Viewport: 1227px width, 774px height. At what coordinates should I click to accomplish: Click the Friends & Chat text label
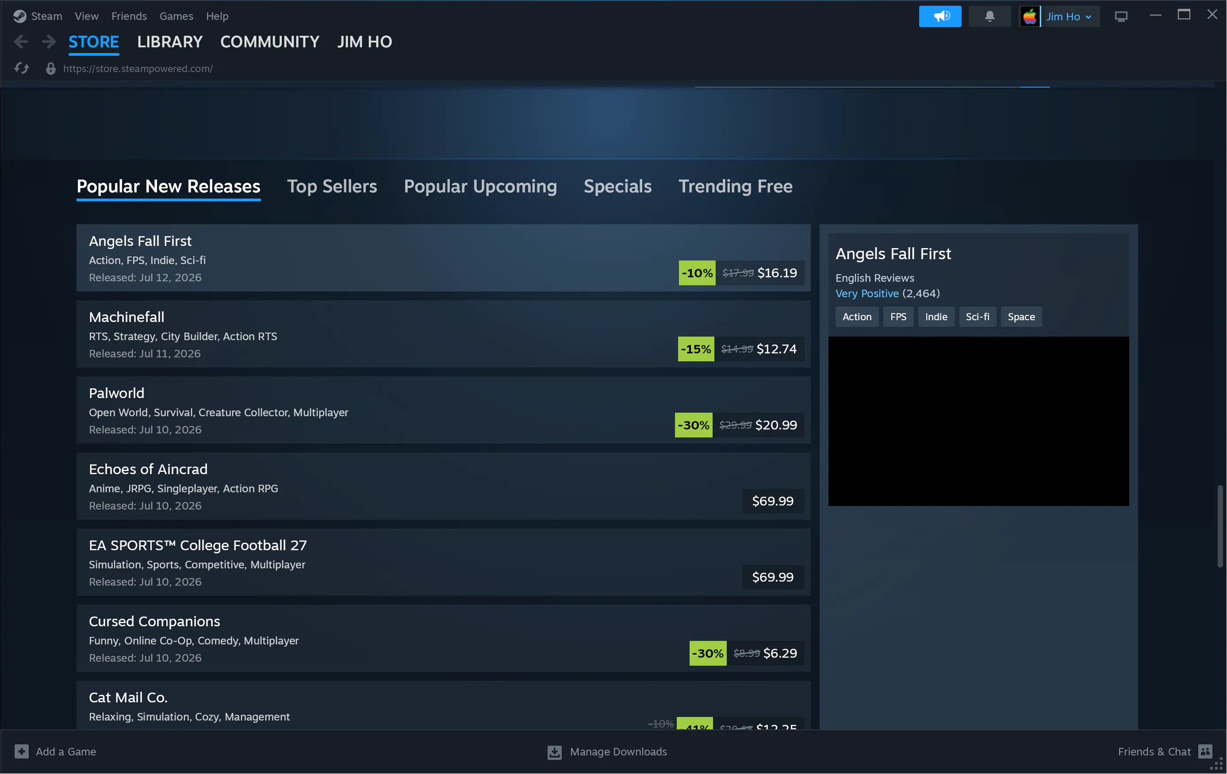(x=1154, y=751)
